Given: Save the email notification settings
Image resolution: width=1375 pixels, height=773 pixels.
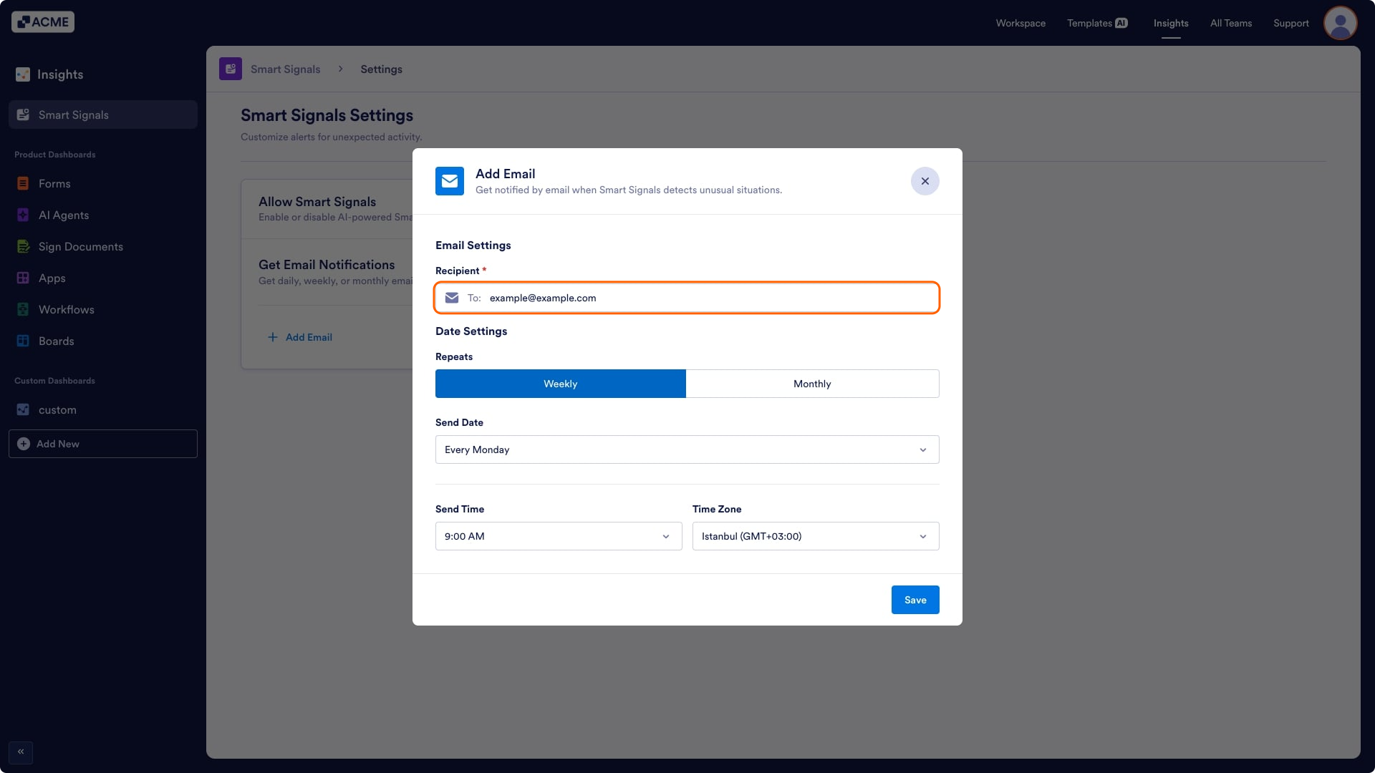Looking at the screenshot, I should (x=915, y=600).
